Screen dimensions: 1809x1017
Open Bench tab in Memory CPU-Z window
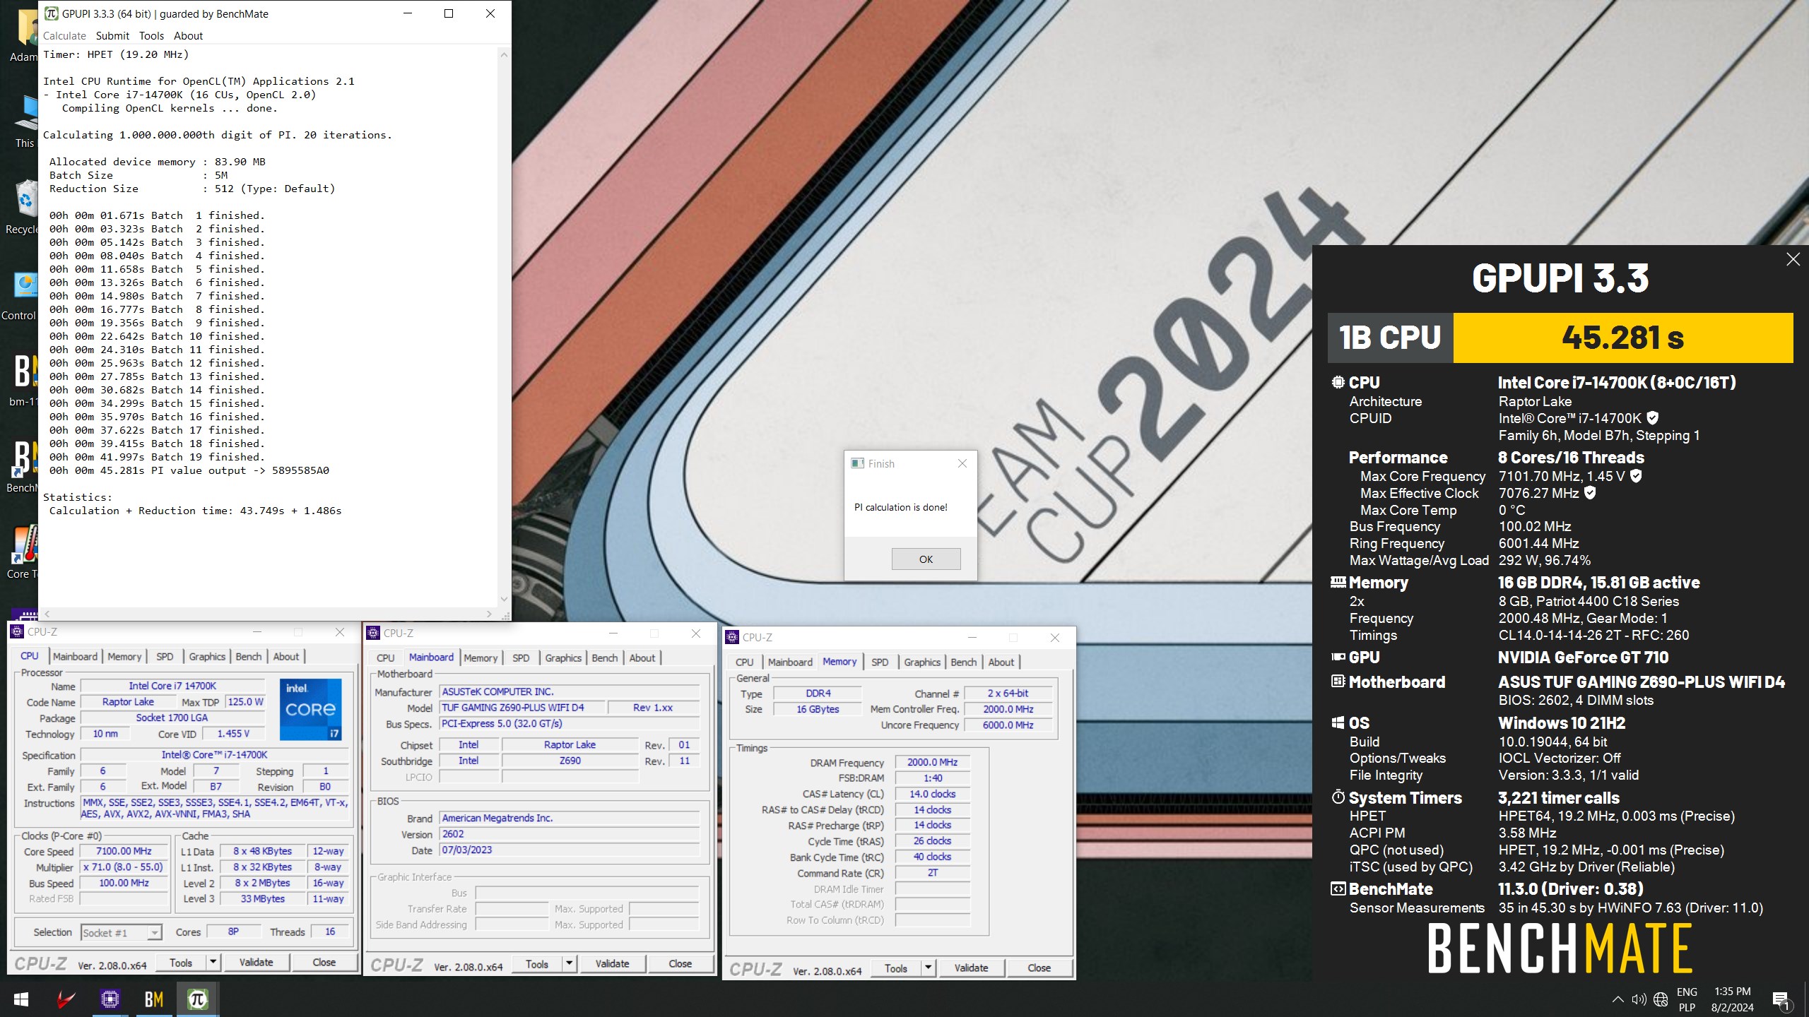[x=964, y=662]
